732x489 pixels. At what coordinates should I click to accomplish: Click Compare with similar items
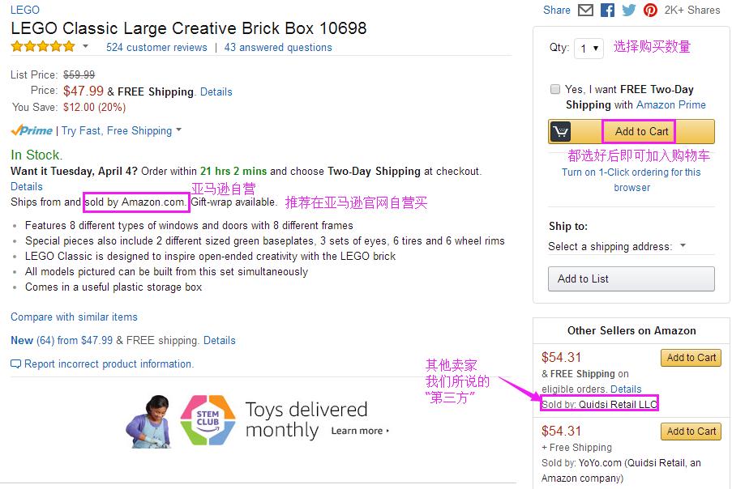pos(74,317)
